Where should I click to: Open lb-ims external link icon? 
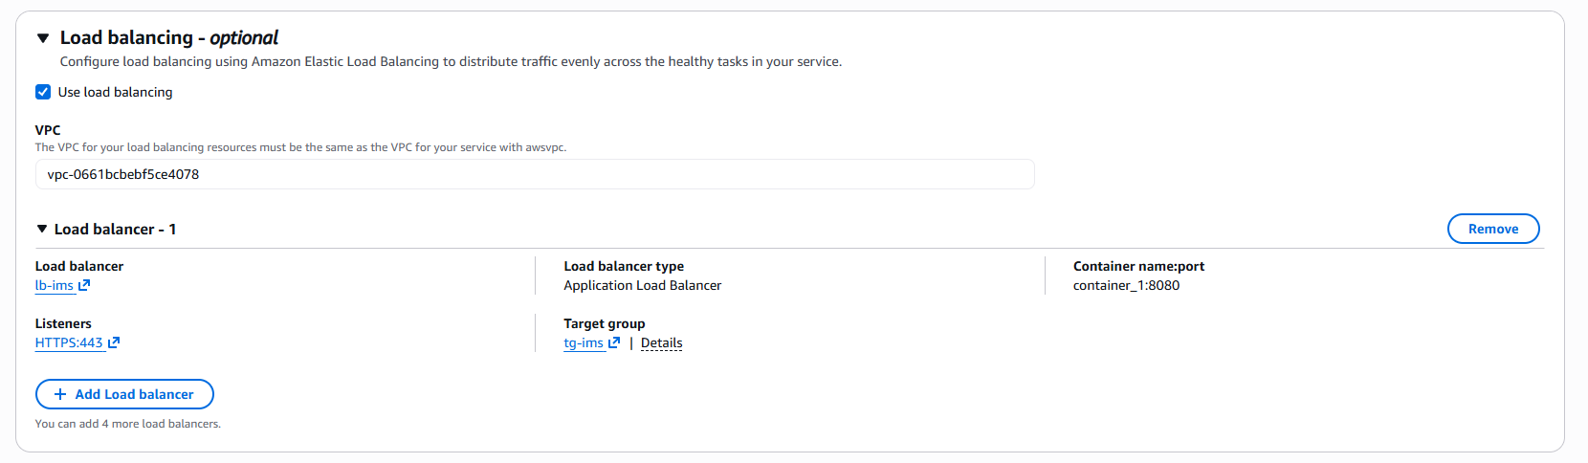tap(84, 285)
